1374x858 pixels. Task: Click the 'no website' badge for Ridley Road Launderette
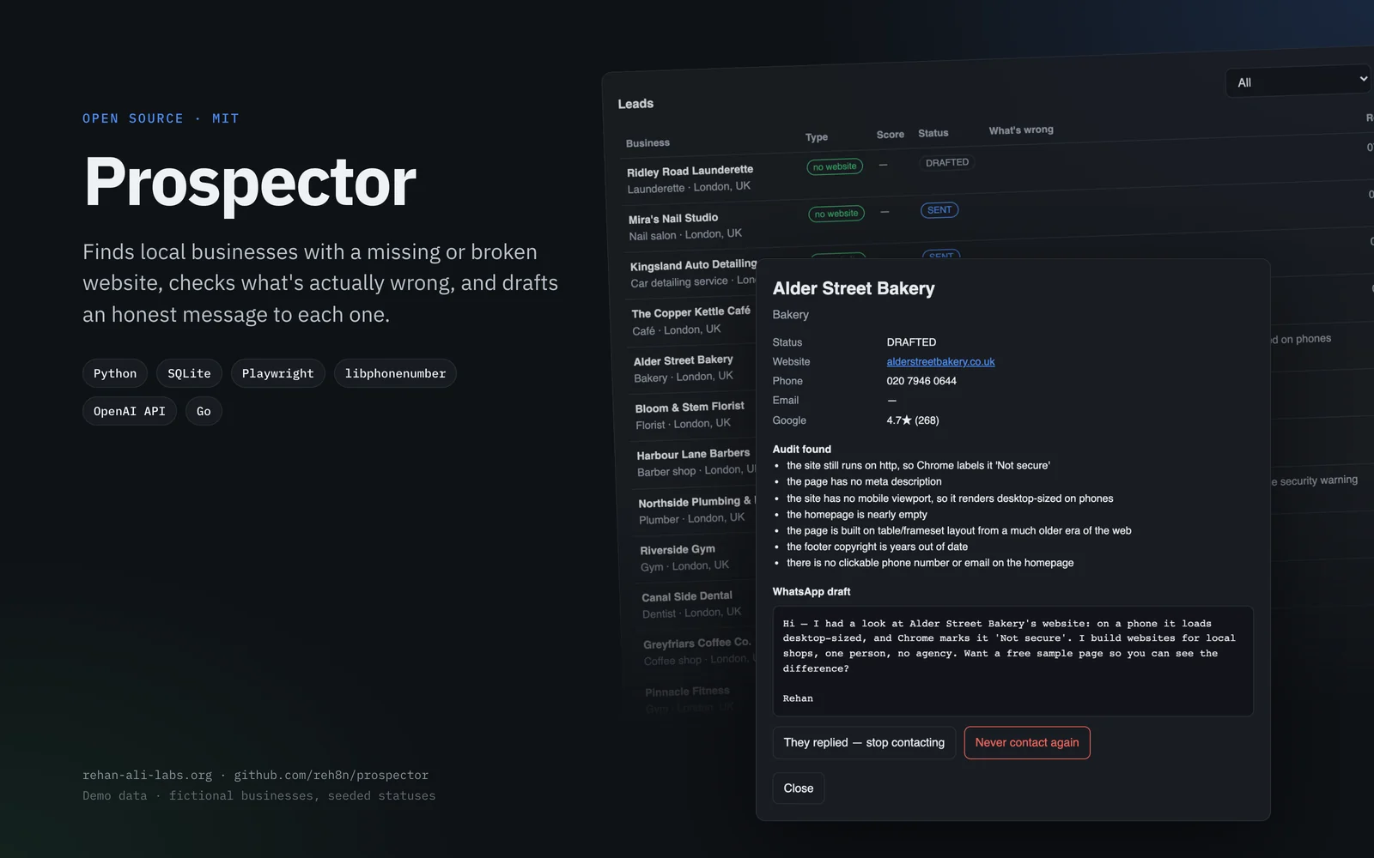[835, 166]
